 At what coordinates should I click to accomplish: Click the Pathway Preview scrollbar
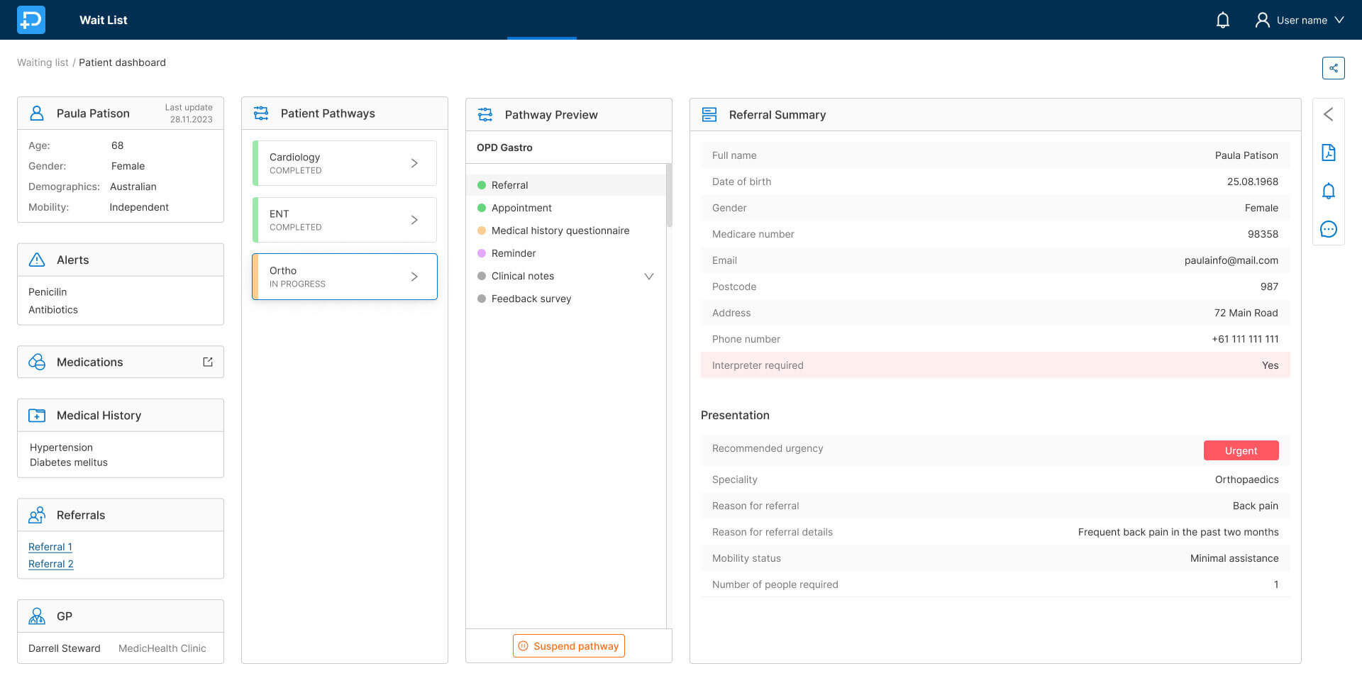[669, 196]
